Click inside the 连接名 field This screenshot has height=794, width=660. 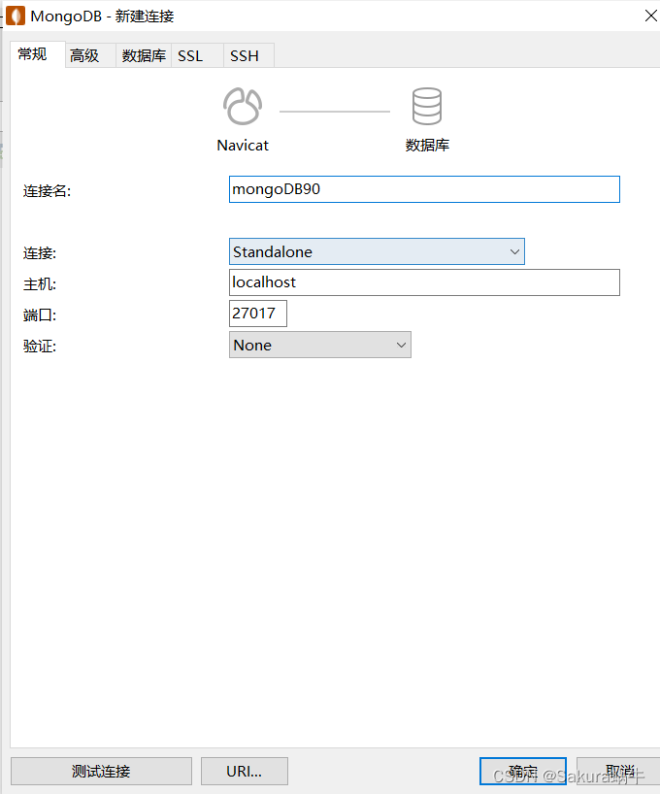[x=424, y=188]
